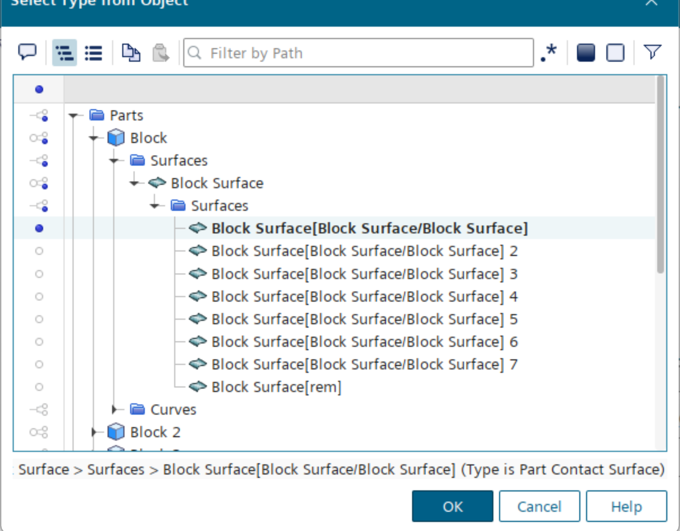
Task: Select Block Surface[Block Surface/Block Surface] 3
Action: pos(365,274)
